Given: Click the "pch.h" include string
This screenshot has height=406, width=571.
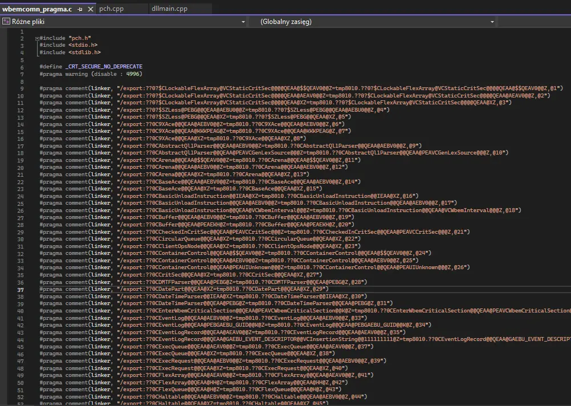Looking at the screenshot, I should point(79,38).
